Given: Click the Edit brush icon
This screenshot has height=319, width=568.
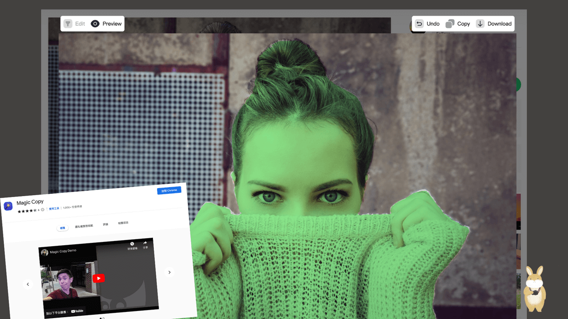Looking at the screenshot, I should [68, 24].
